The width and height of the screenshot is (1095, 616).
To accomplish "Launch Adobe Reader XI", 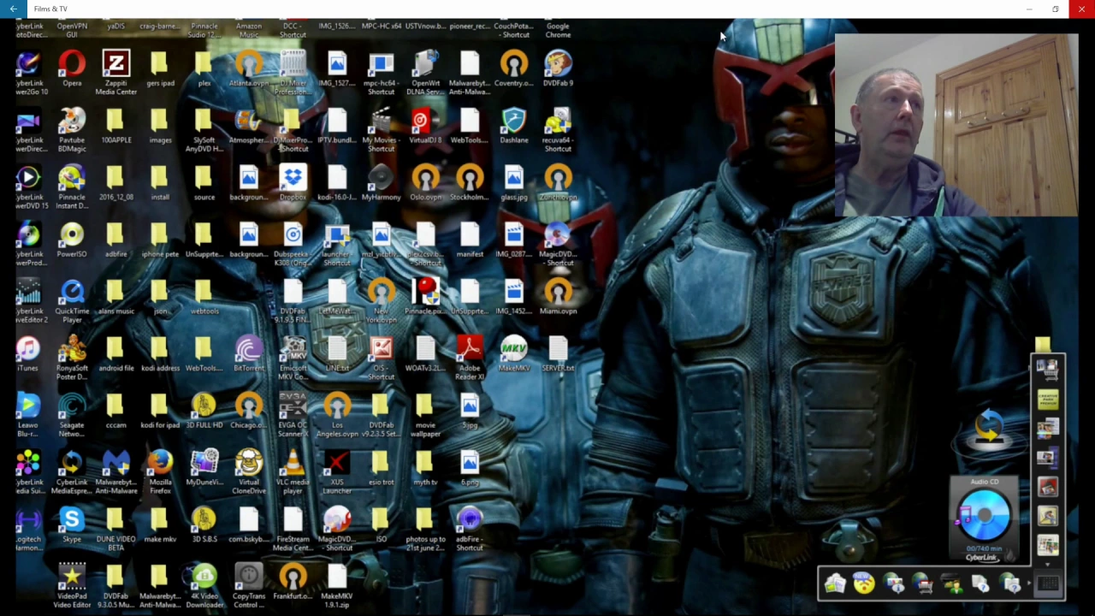I will (x=470, y=358).
